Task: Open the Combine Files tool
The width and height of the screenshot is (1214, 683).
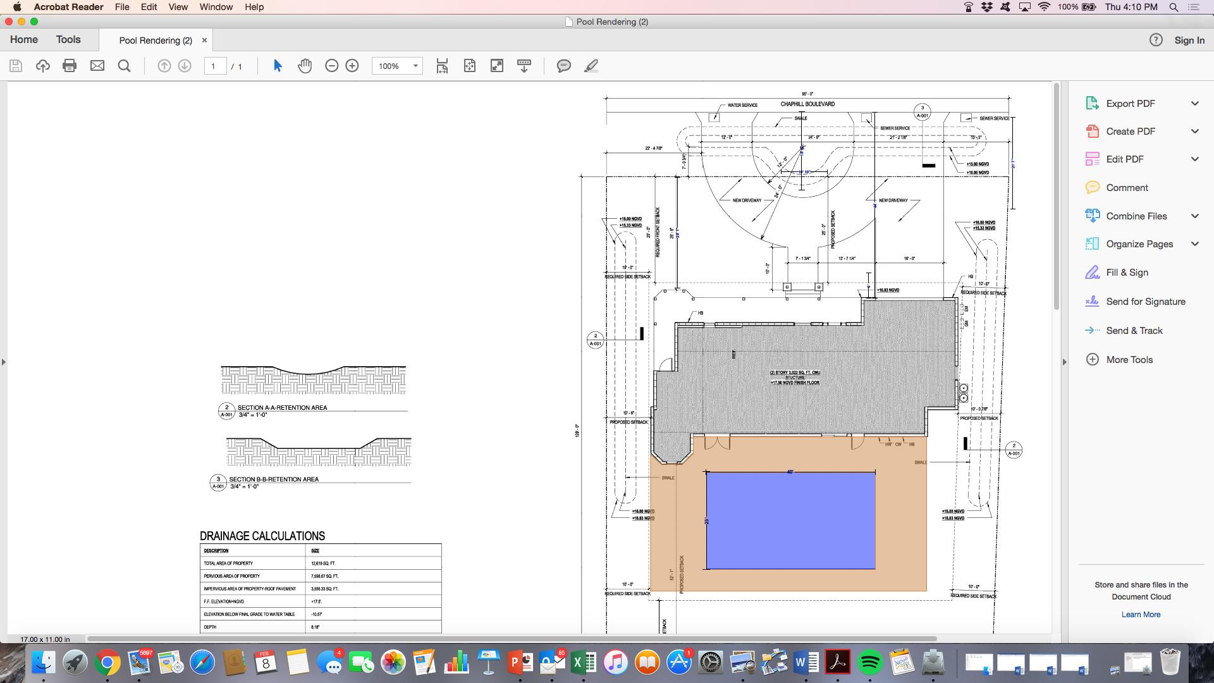Action: [1136, 216]
